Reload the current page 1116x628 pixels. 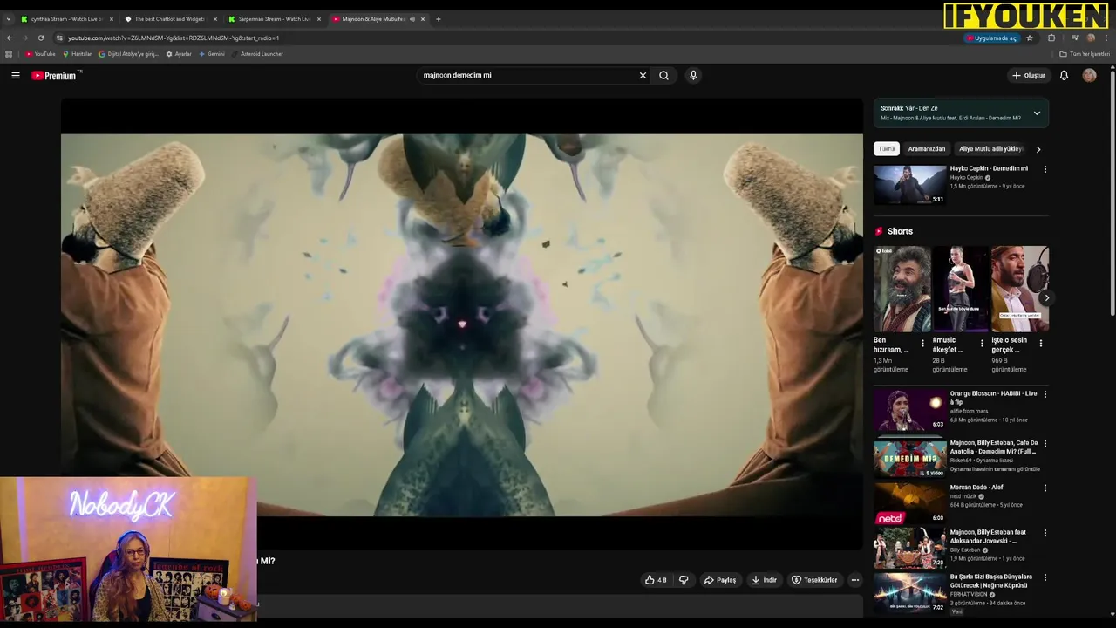coord(40,38)
